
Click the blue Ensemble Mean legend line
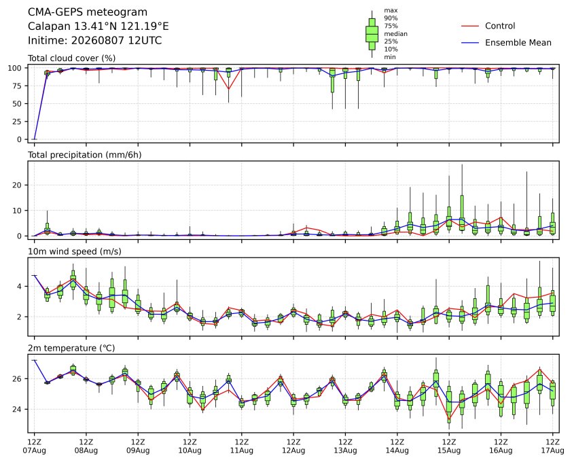[470, 43]
